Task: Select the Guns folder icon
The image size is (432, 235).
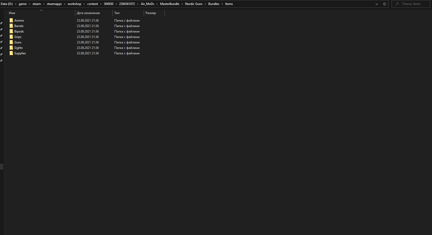Action: click(x=11, y=42)
